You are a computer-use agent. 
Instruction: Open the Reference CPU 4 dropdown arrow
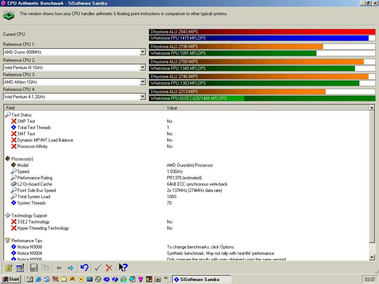click(142, 97)
